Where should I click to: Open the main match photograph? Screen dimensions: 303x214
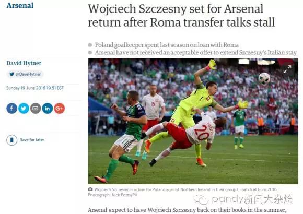(x=193, y=121)
